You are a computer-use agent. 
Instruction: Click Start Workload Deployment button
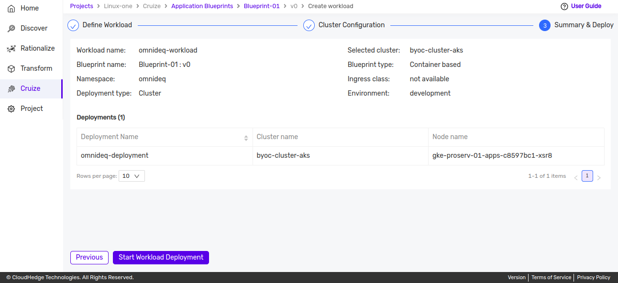click(161, 258)
